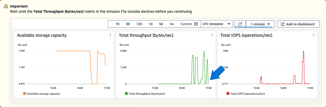The width and height of the screenshot is (326, 107).
Task: Click the warning triangle Important icon
Action: click(x=6, y=6)
